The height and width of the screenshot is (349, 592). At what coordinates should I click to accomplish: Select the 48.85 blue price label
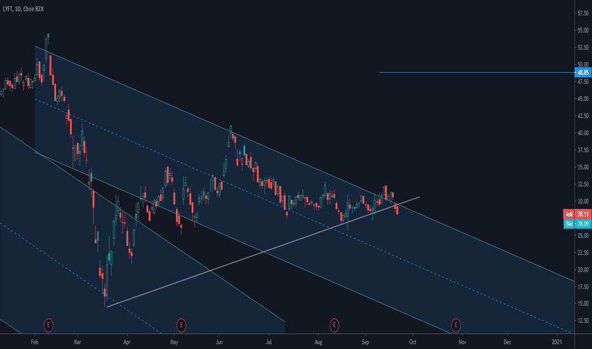[x=583, y=72]
